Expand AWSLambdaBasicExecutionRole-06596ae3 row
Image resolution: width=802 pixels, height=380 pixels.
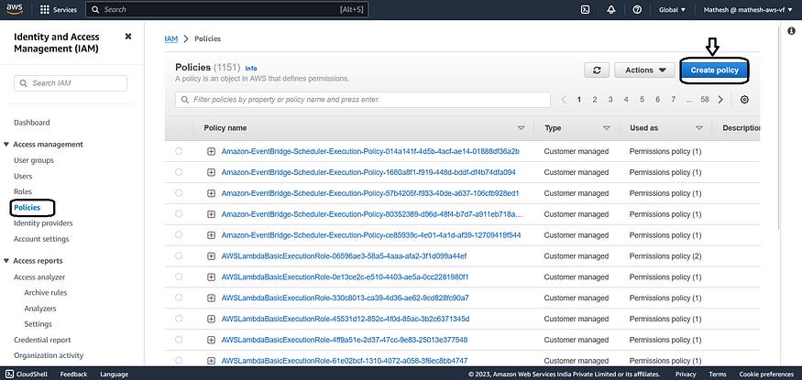pos(211,255)
